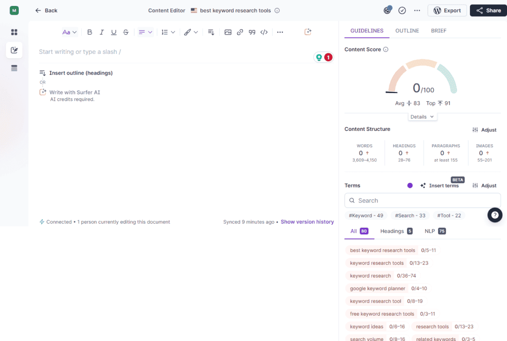Screen dimensions: 507x341
Task: Switch to the OUTLINE tab
Action: (407, 30)
